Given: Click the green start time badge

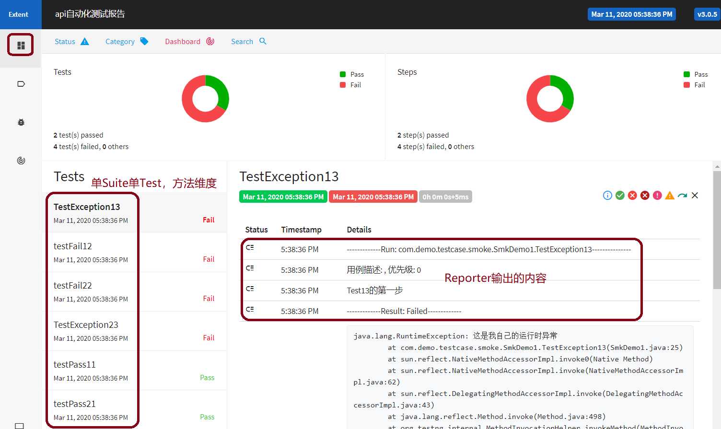Looking at the screenshot, I should point(283,197).
